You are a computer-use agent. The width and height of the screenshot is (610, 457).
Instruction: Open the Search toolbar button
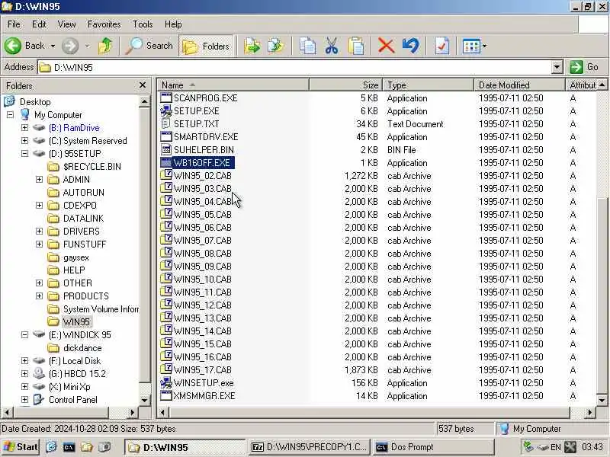tap(149, 46)
